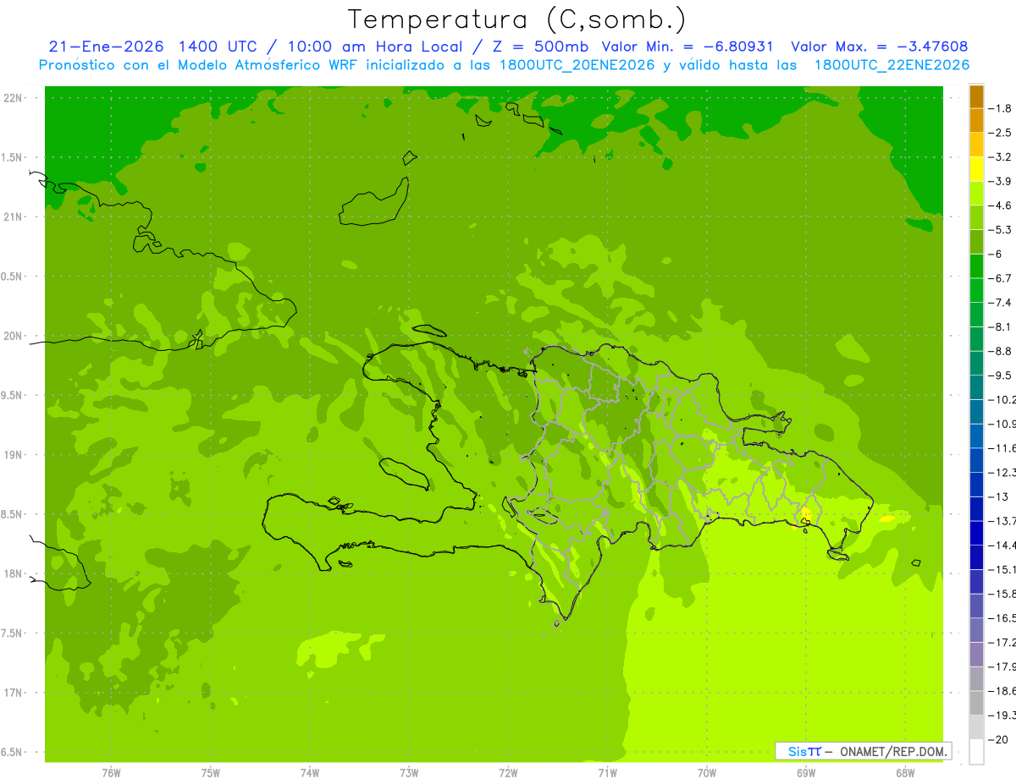Click the yellow legend swatch between -3.2 and -3.9
Viewport: 1016px width, 784px height.
(x=976, y=169)
